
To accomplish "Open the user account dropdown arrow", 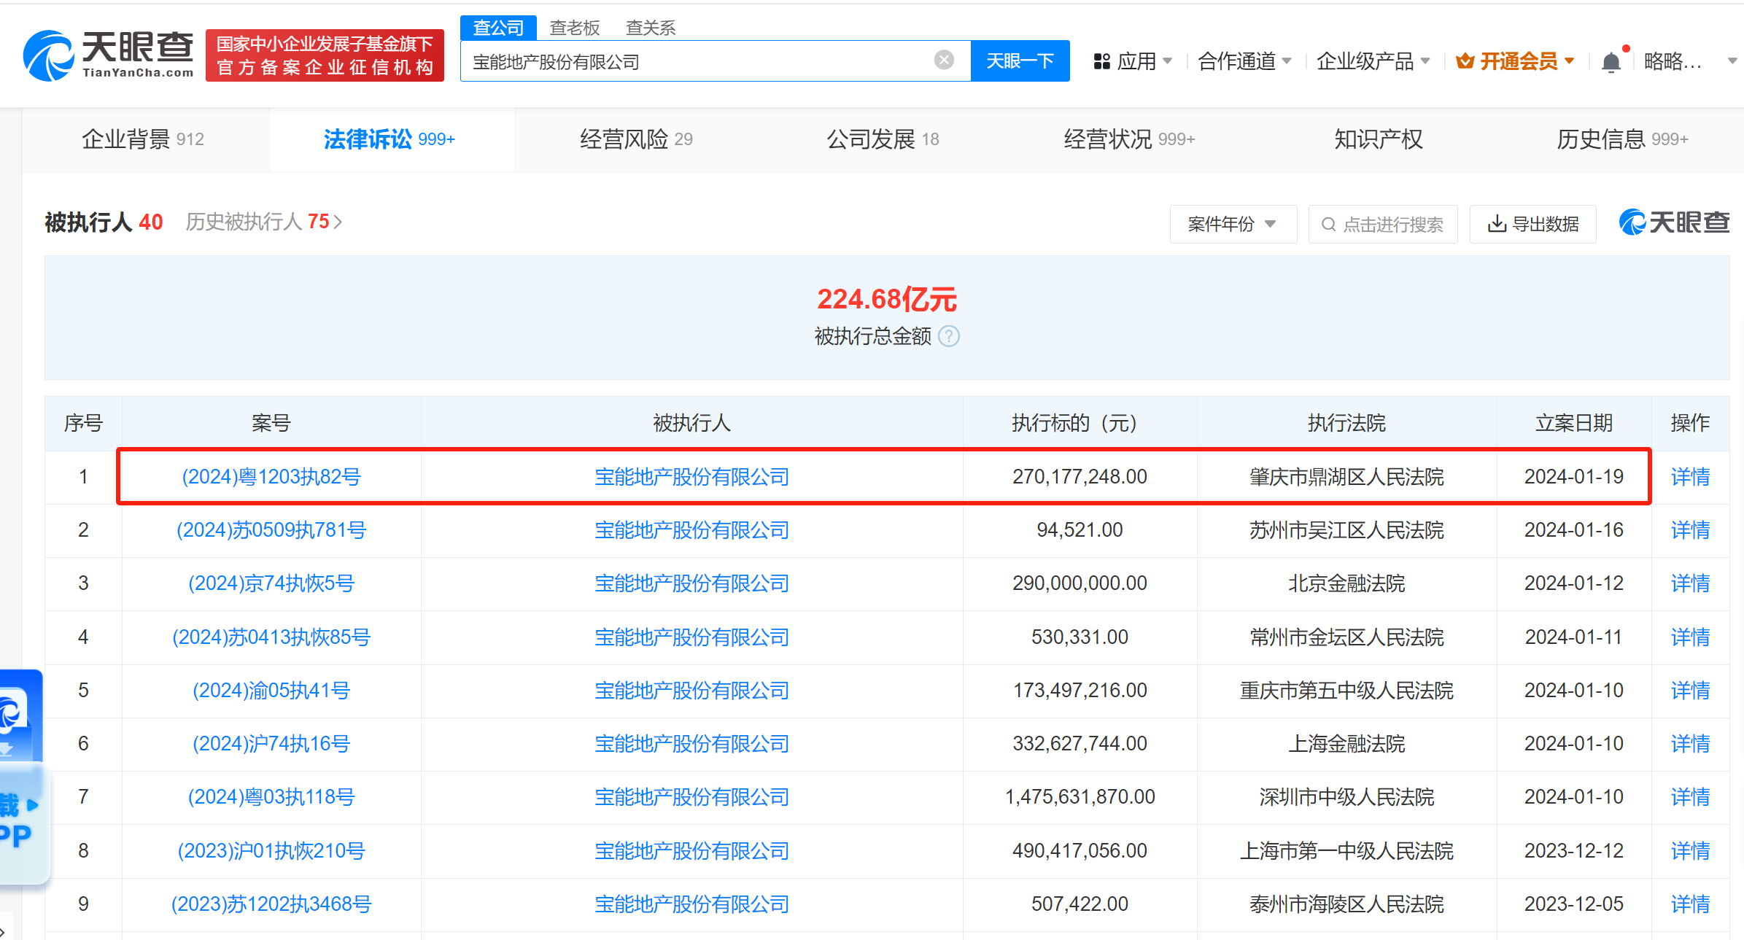I will [x=1732, y=61].
